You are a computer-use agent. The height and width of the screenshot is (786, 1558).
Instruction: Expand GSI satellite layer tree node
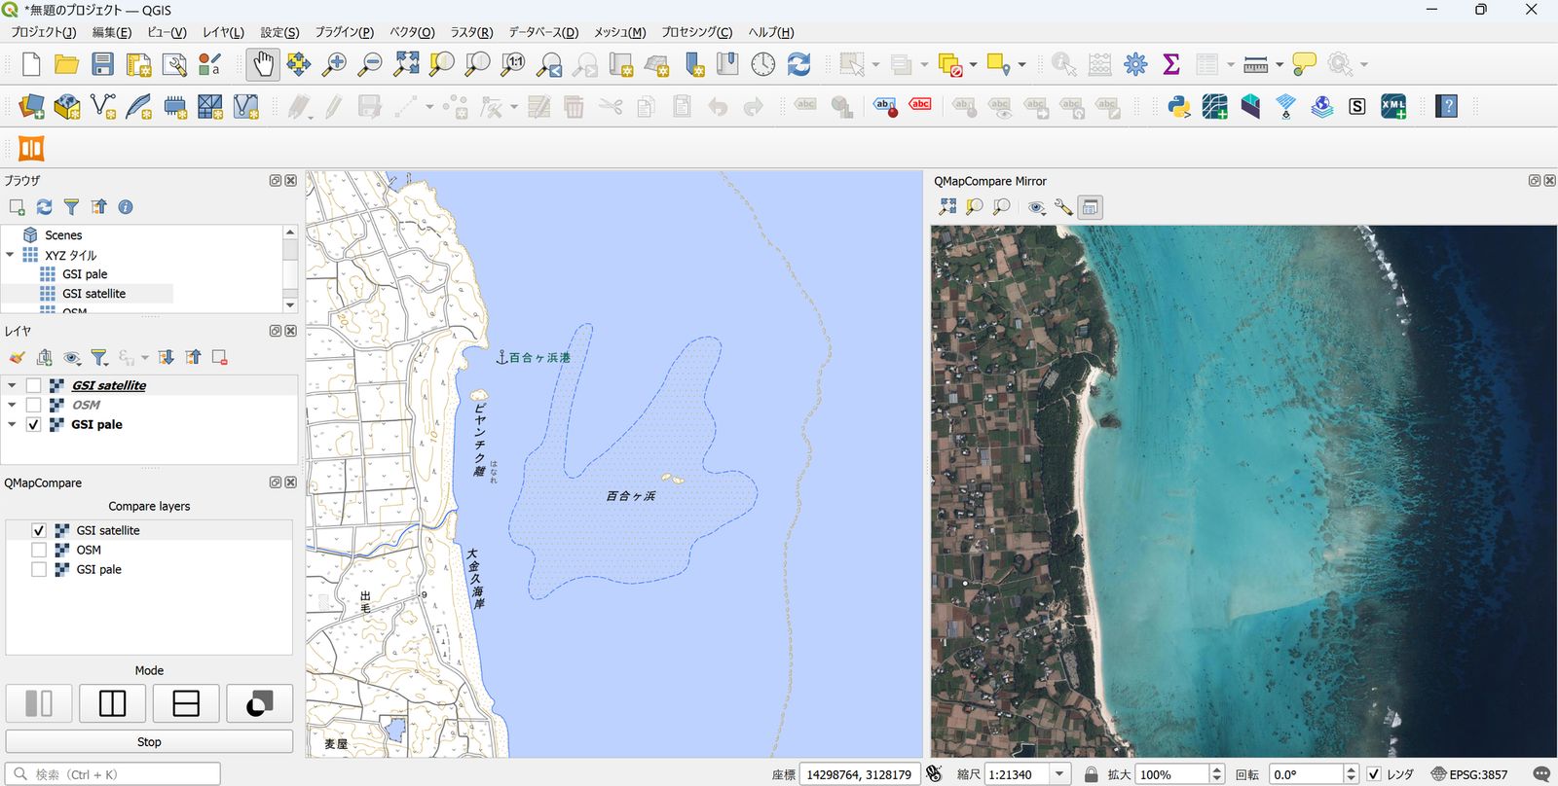12,385
